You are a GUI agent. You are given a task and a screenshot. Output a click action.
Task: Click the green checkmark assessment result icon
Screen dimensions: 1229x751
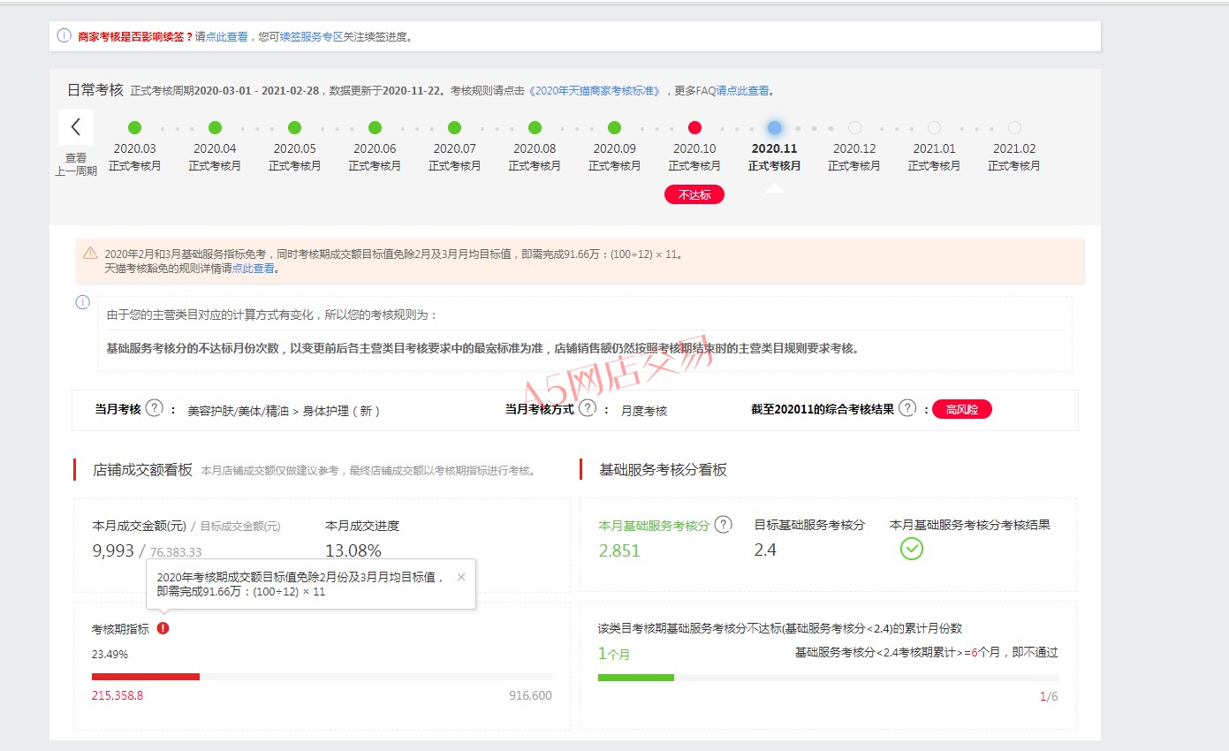pos(911,549)
